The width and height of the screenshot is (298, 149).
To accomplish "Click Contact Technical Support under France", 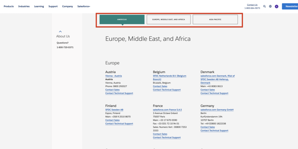I will [x=167, y=137].
